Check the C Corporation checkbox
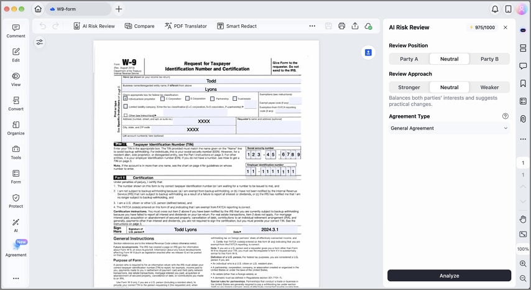531x290 pixels. pyautogui.click(x=162, y=98)
